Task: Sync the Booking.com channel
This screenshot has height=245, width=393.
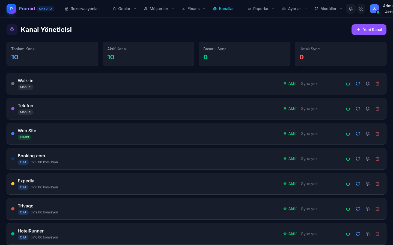Action: coord(358,159)
